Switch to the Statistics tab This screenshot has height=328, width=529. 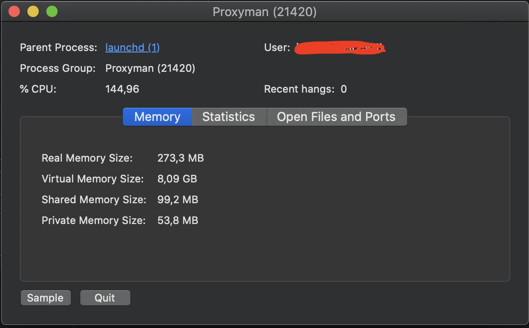tap(229, 117)
